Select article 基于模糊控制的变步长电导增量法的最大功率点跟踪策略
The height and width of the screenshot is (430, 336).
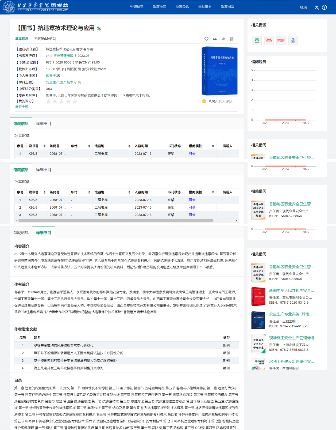(x=75, y=360)
